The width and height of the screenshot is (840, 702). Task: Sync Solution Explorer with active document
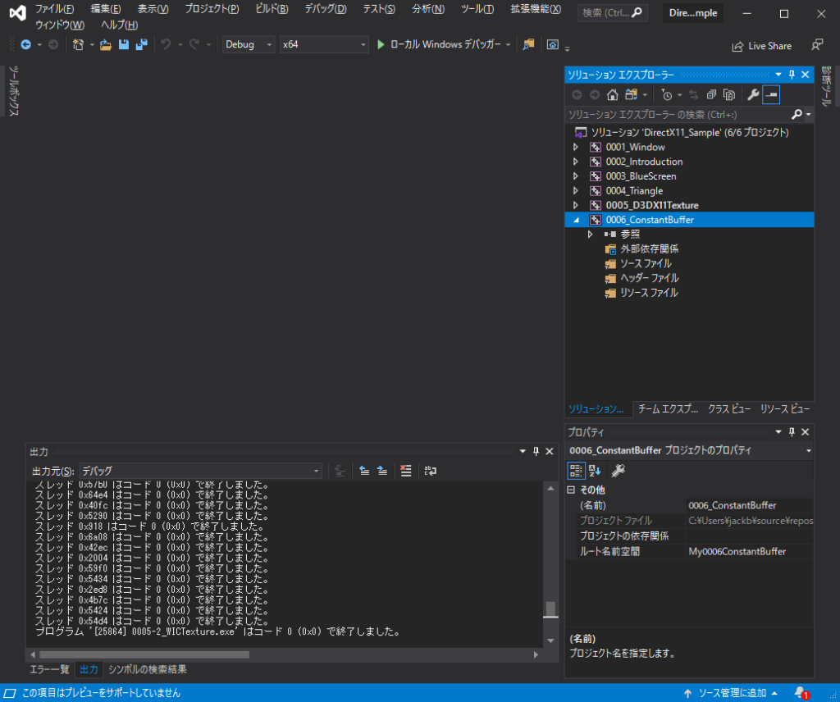[694, 94]
